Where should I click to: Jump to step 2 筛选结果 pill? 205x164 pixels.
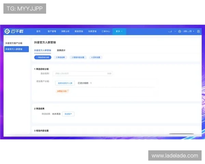click(x=60, y=57)
